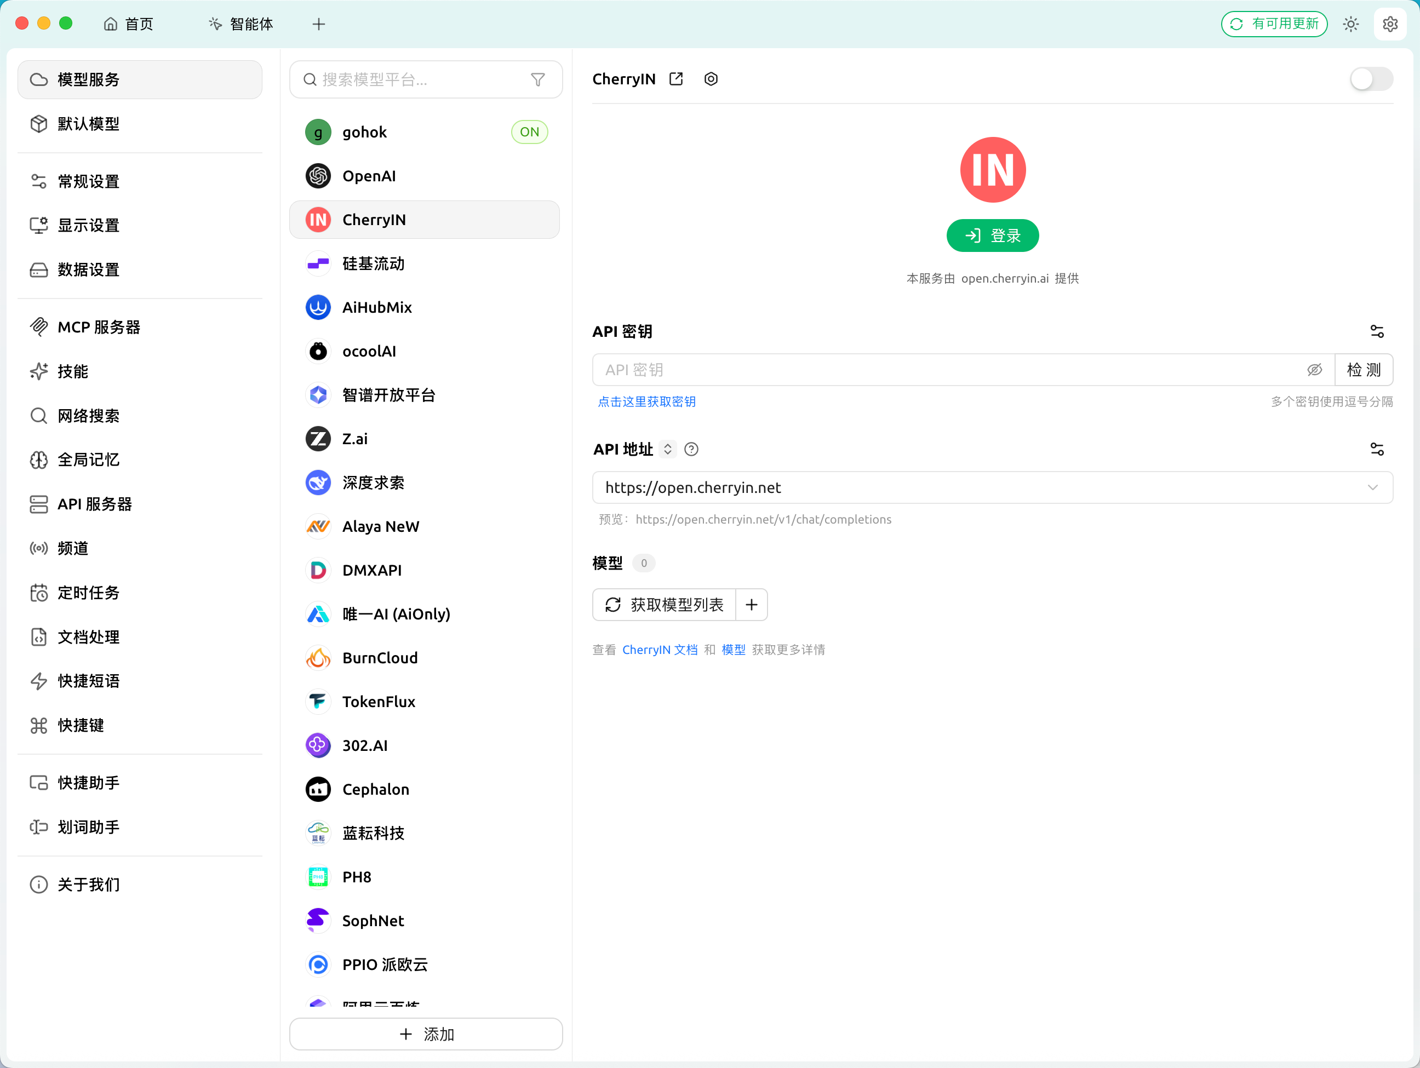The width and height of the screenshot is (1420, 1068).
Task: Click the green 登录 button
Action: click(x=993, y=236)
